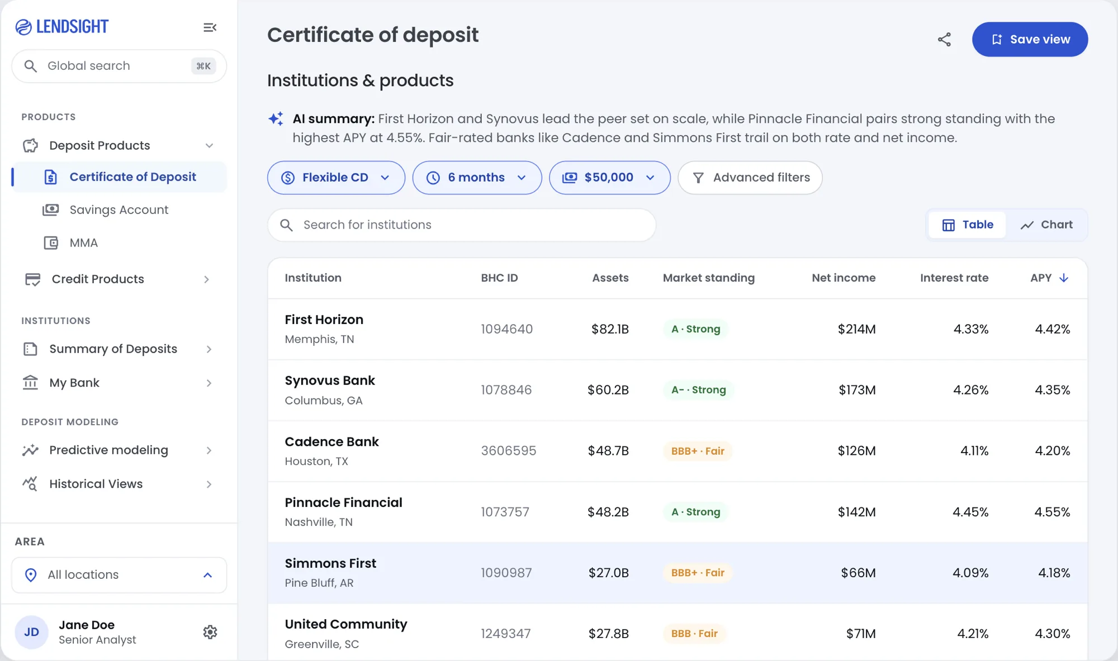The height and width of the screenshot is (661, 1118).
Task: Expand Predictive modeling chevron
Action: (209, 450)
